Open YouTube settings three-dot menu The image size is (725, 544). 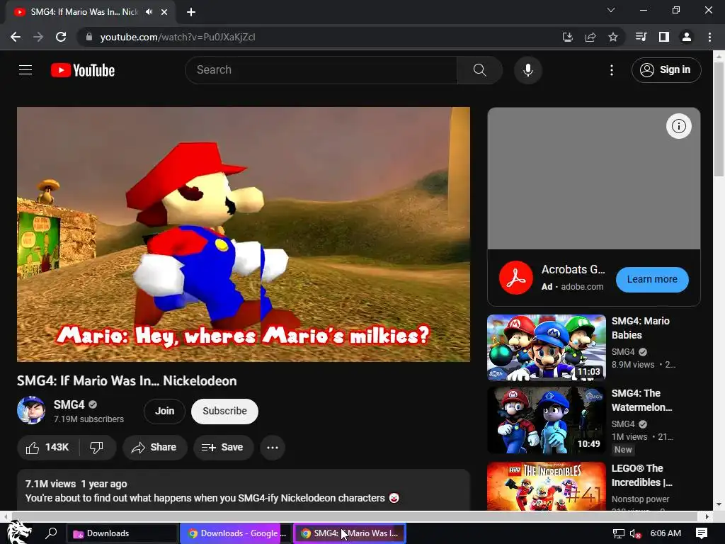click(x=611, y=70)
